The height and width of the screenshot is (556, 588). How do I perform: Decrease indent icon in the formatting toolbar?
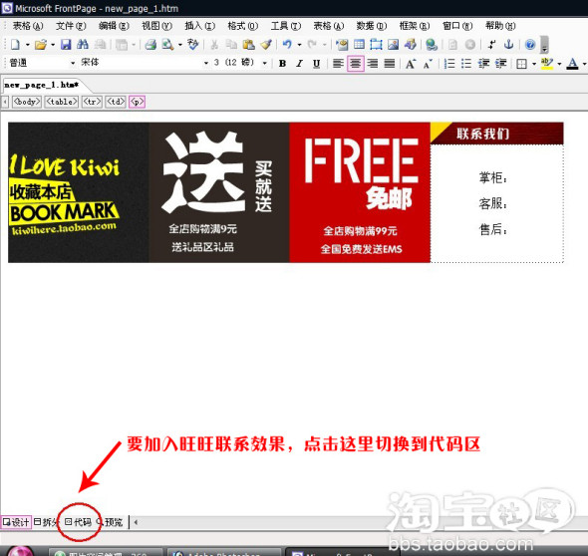483,64
